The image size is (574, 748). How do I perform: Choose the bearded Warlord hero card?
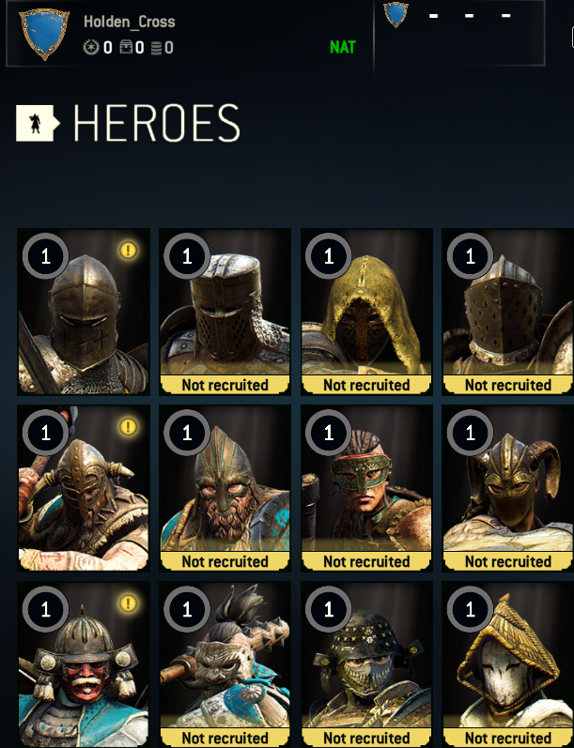pyautogui.click(x=225, y=488)
